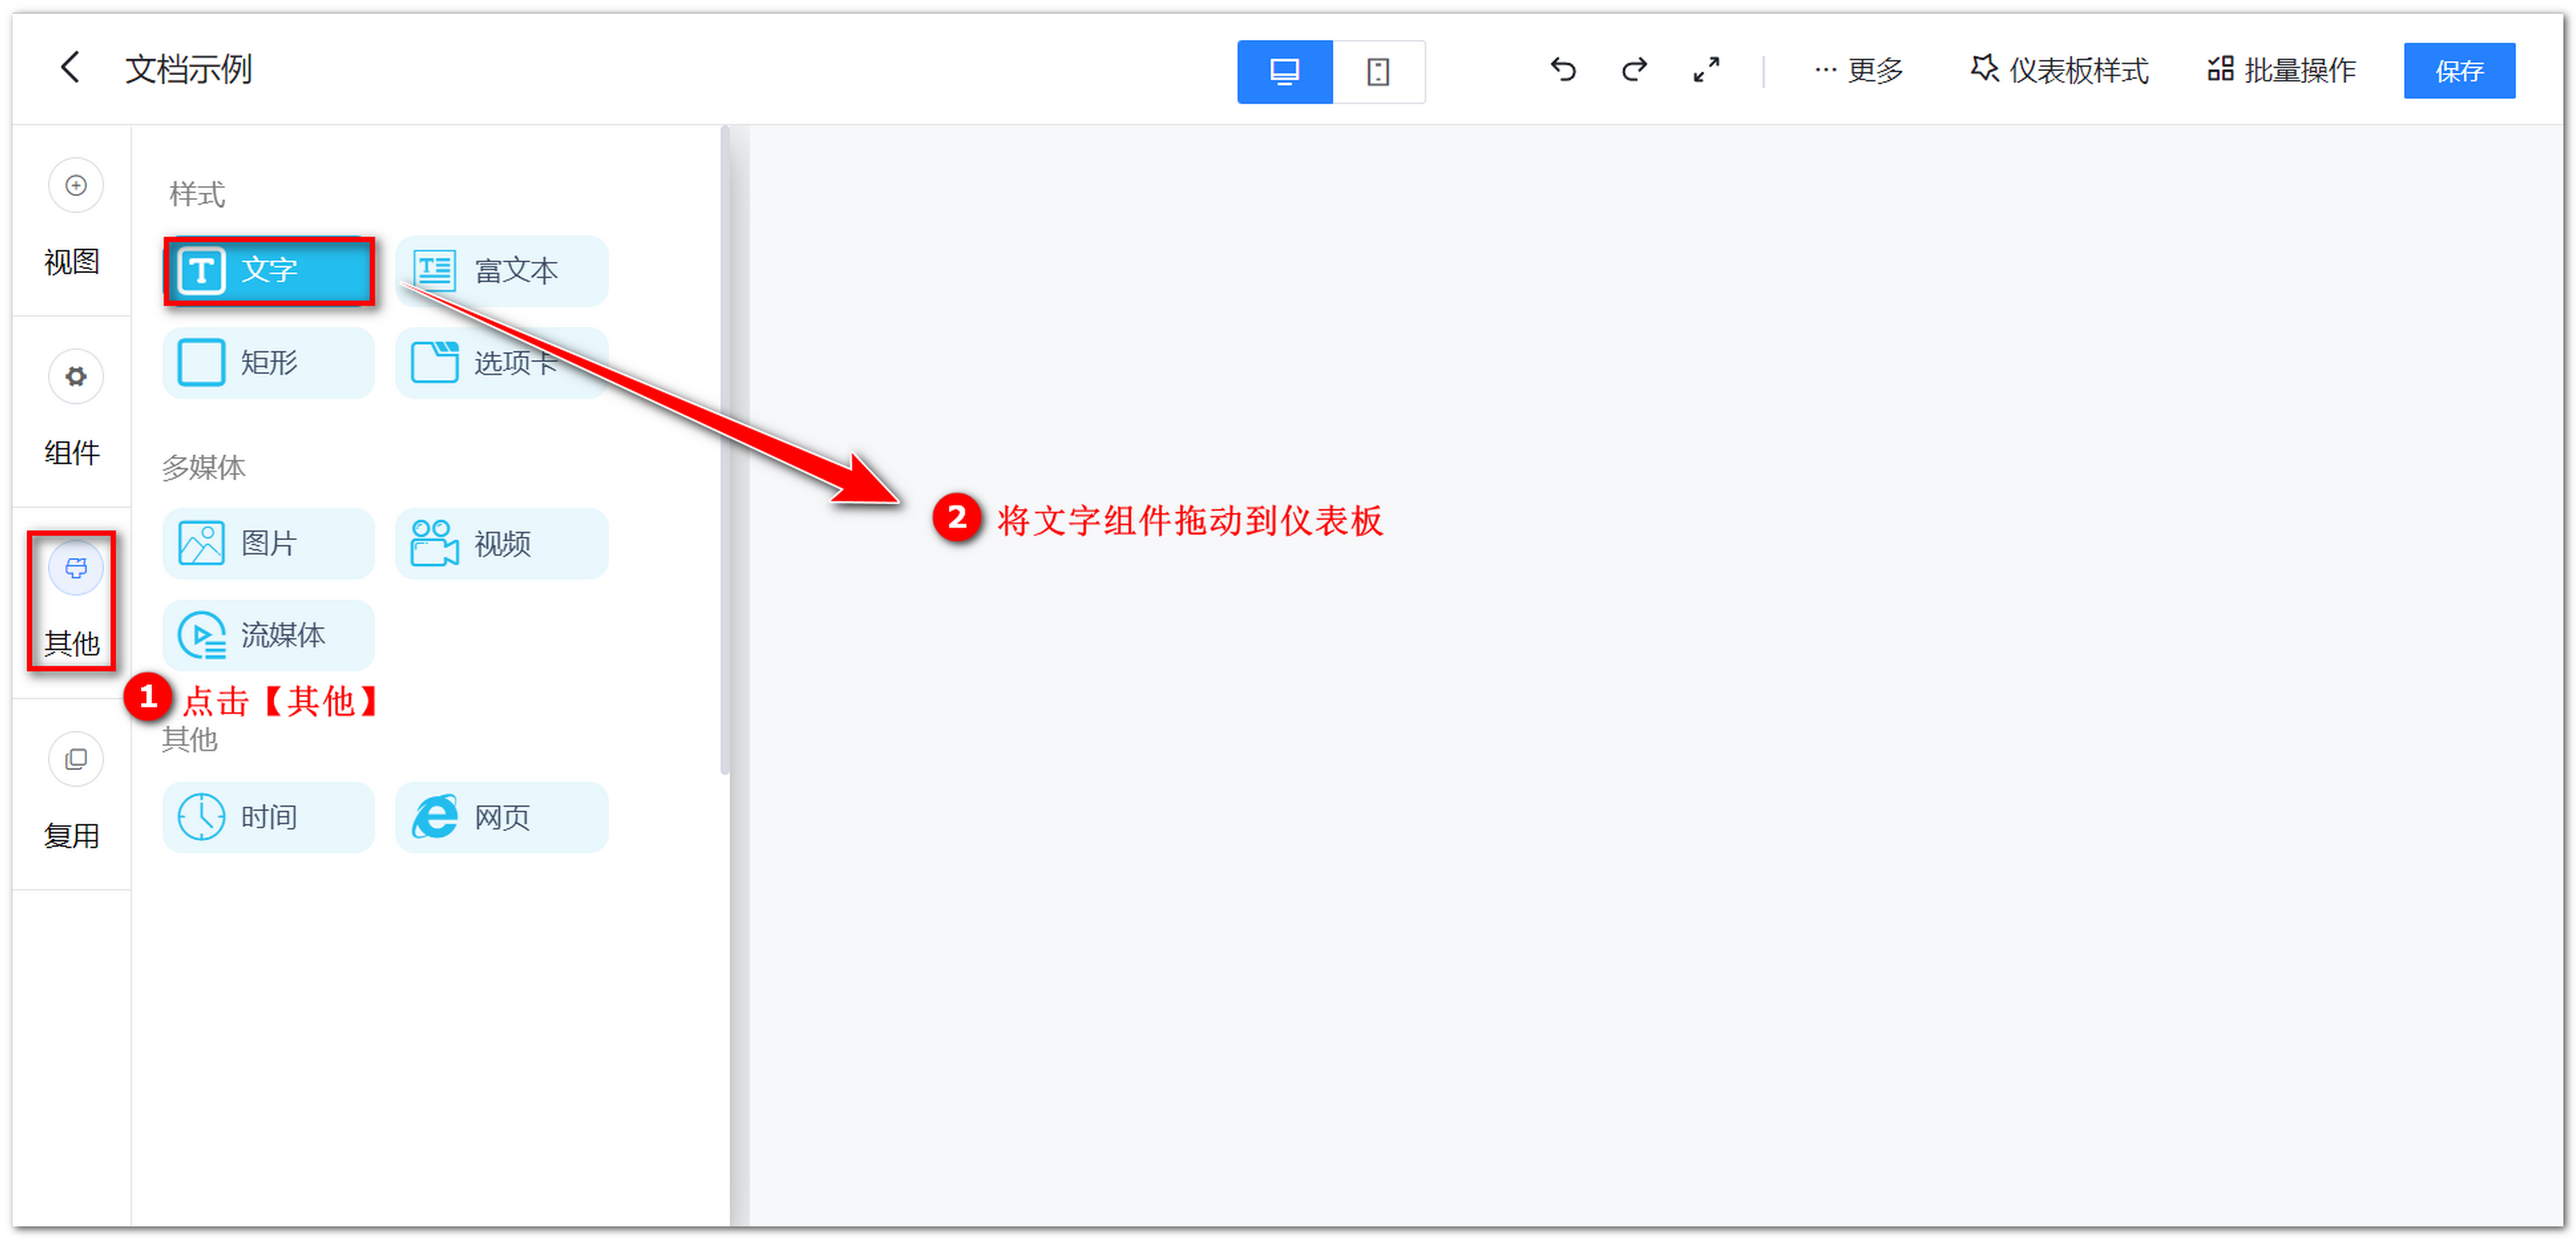Screen dimensions: 2576x1239
Task: Select the 流媒体 component
Action: coord(269,635)
